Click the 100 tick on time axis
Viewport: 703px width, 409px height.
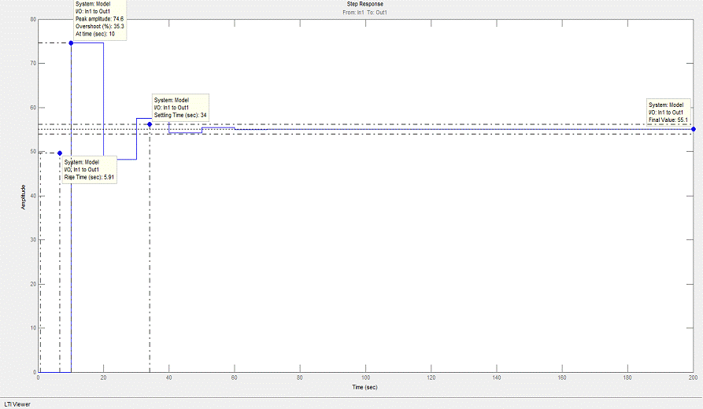tap(364, 378)
